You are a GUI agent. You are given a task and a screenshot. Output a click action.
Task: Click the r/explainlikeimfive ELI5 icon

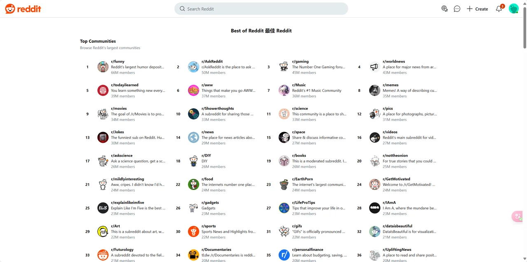point(103,208)
